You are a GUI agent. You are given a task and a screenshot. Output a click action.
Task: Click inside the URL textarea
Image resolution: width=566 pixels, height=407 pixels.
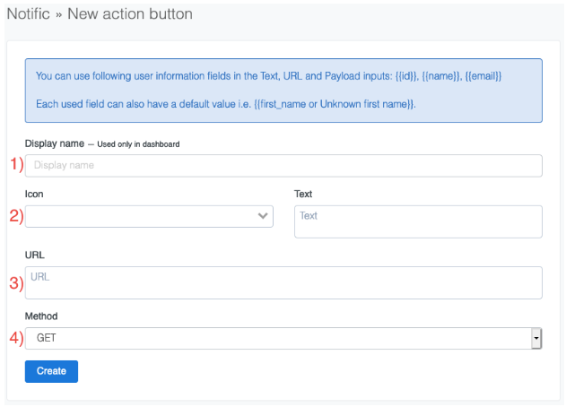(x=283, y=282)
